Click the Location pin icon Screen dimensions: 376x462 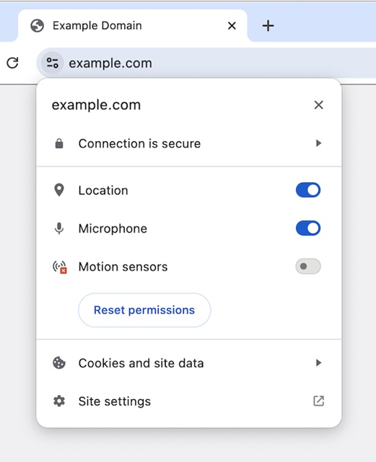click(x=59, y=190)
